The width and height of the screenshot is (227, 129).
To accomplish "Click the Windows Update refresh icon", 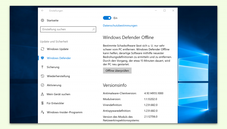I will click(x=42, y=49).
